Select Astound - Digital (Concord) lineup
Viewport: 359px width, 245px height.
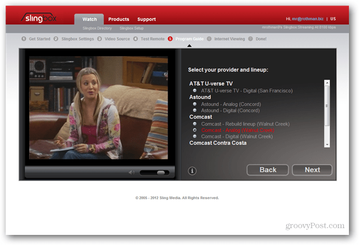[226, 110]
